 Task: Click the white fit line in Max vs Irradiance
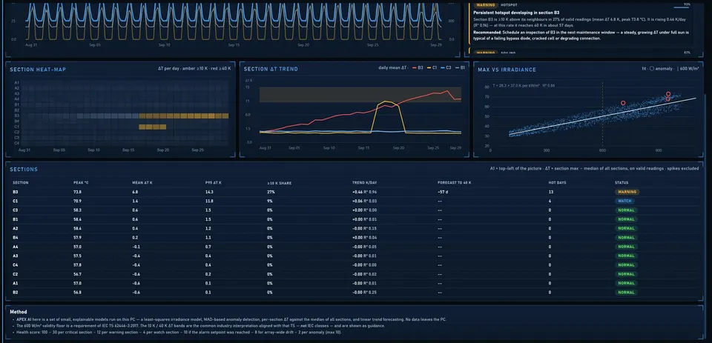point(602,116)
